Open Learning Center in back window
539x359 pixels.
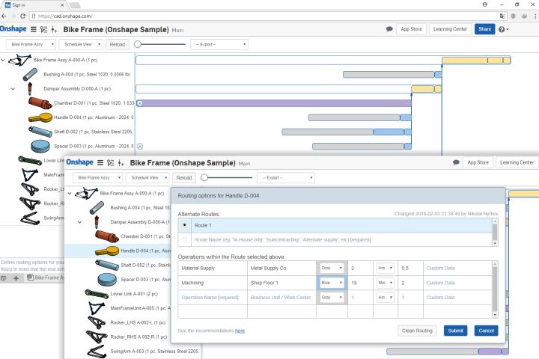tap(450, 29)
